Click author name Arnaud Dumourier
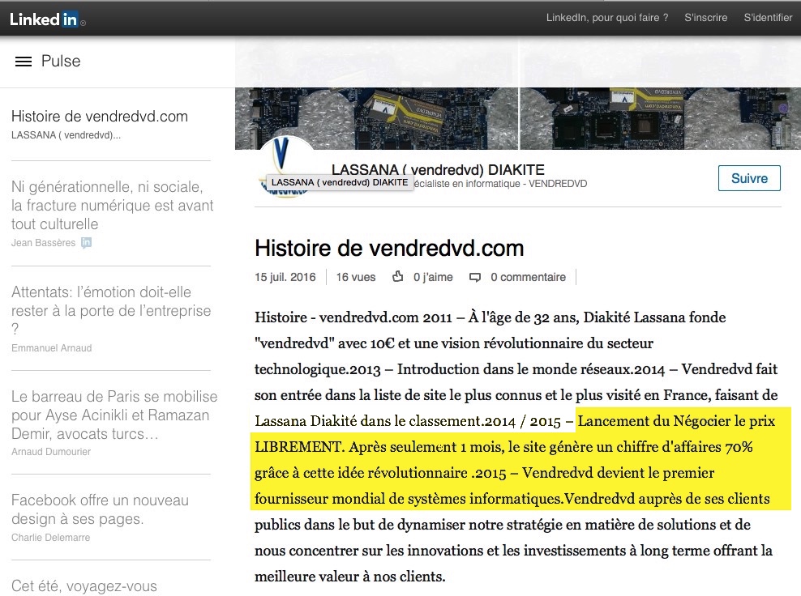The width and height of the screenshot is (801, 596). click(51, 452)
